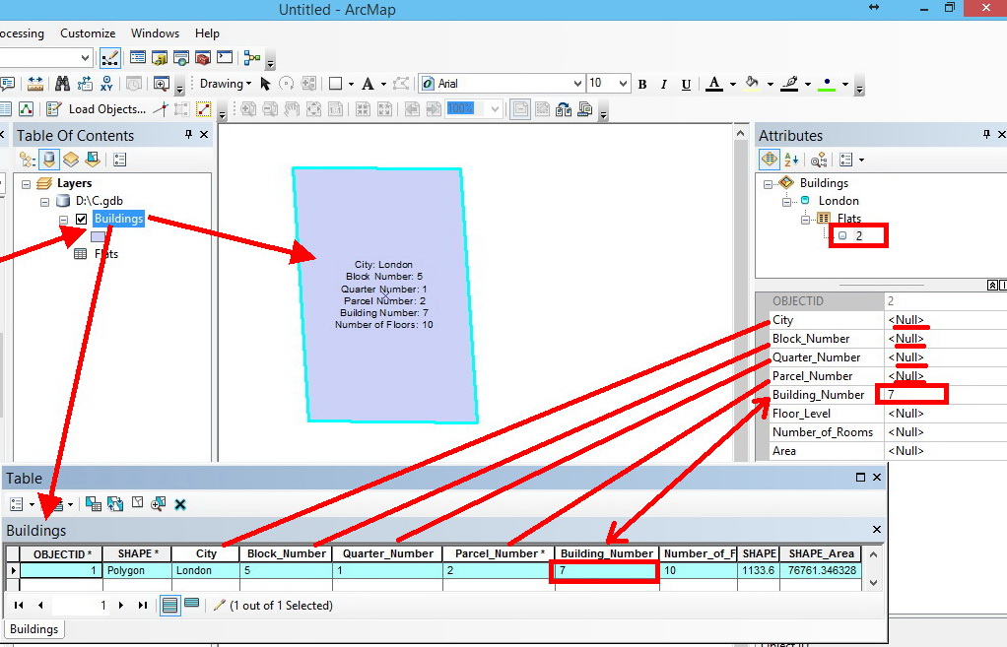
Task: Enable Show selected records view button
Action: click(191, 604)
